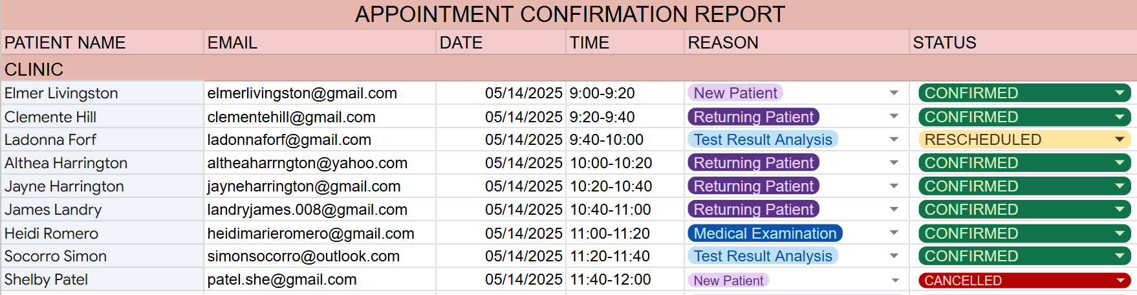
Task: Click the New Patient chip for Elmer Livingston
Action: click(x=735, y=93)
